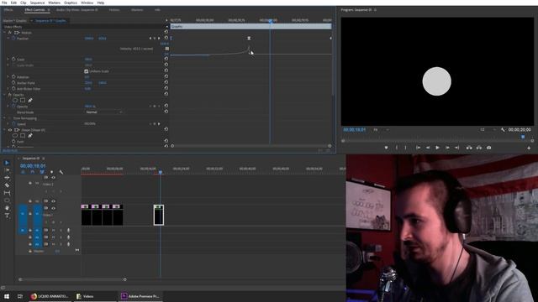The width and height of the screenshot is (538, 302).
Task: Open the Sequence menu
Action: [x=37, y=3]
